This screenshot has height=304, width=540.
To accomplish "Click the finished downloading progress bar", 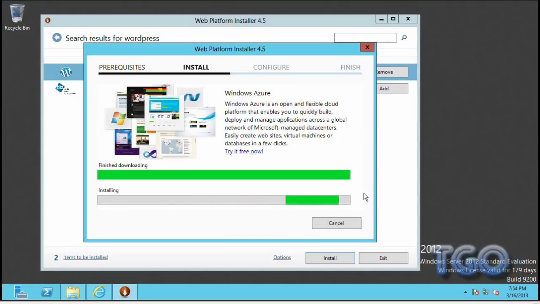I will coord(224,175).
